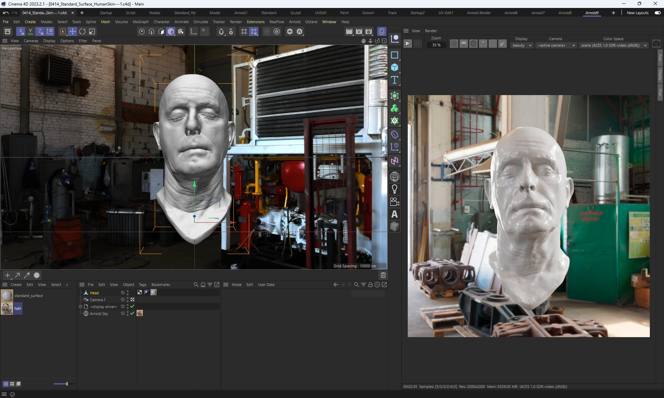Open the Arnold menu
This screenshot has width=664, height=398.
tap(295, 22)
